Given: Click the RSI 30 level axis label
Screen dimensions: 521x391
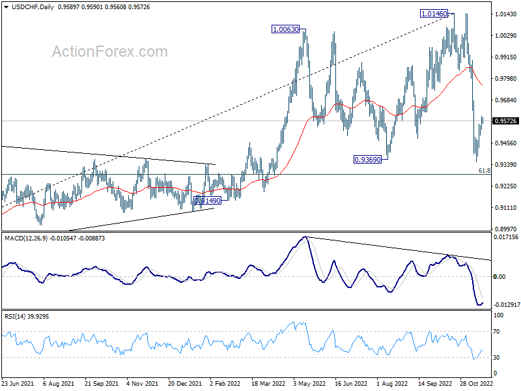Looking at the screenshot, I should click(x=496, y=357).
